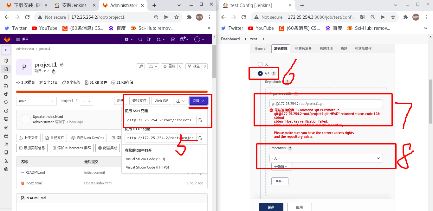Click the 高级... advanced button
The height and width of the screenshot is (211, 433).
[x=280, y=181]
